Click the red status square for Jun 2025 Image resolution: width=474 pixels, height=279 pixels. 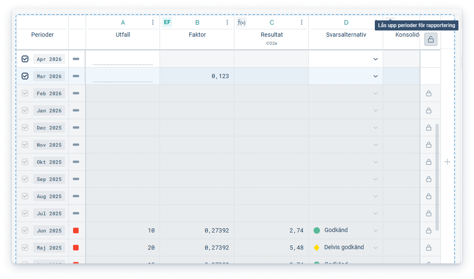coord(76,230)
